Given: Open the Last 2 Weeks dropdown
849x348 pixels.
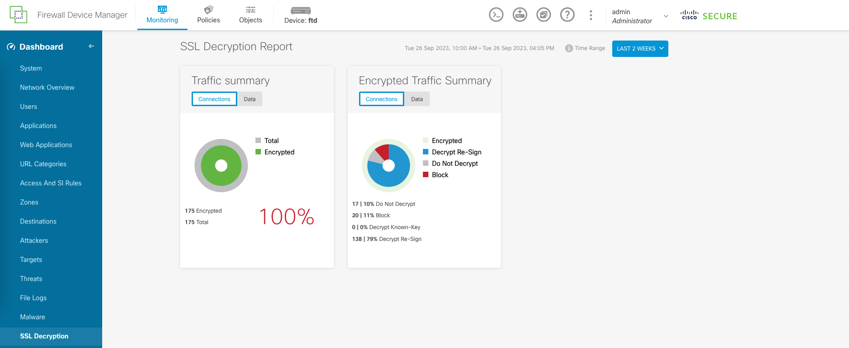Looking at the screenshot, I should click(x=640, y=49).
